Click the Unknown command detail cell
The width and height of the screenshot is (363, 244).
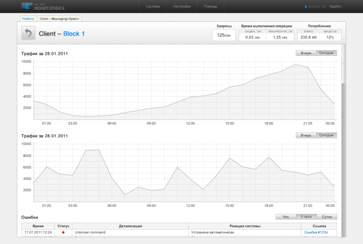coord(130,232)
